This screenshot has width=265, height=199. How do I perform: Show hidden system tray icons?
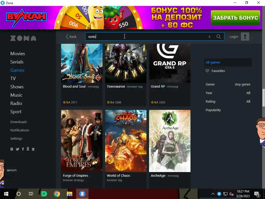point(213,194)
